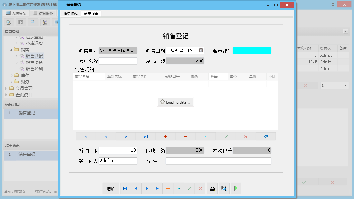
Task: Print the sales receipt
Action: tap(212, 188)
